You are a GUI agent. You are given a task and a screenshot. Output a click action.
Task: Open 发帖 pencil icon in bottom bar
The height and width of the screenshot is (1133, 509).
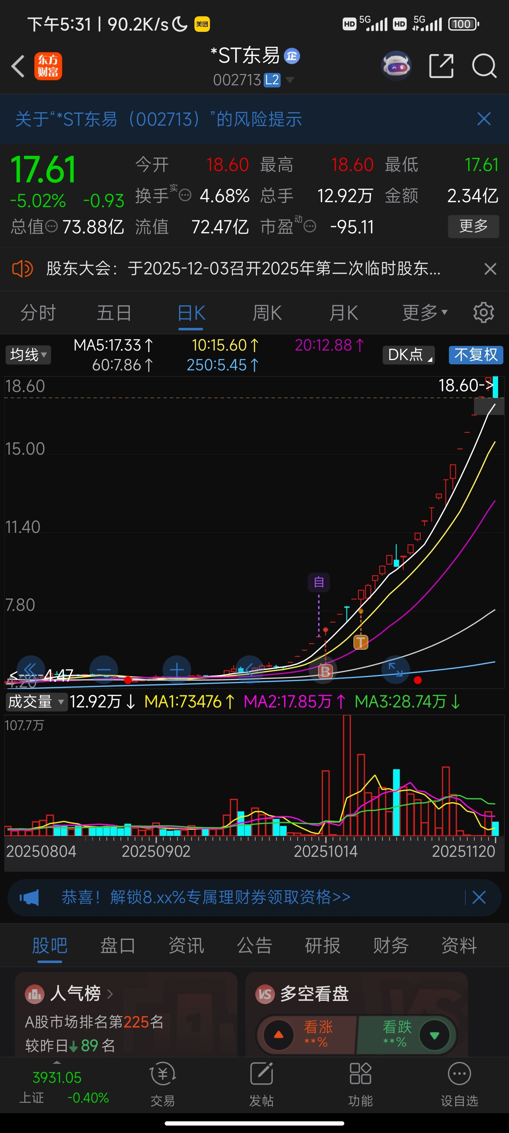click(x=262, y=1074)
